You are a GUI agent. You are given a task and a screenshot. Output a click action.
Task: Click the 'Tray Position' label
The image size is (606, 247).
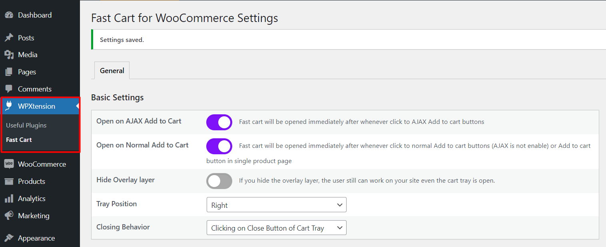117,204
